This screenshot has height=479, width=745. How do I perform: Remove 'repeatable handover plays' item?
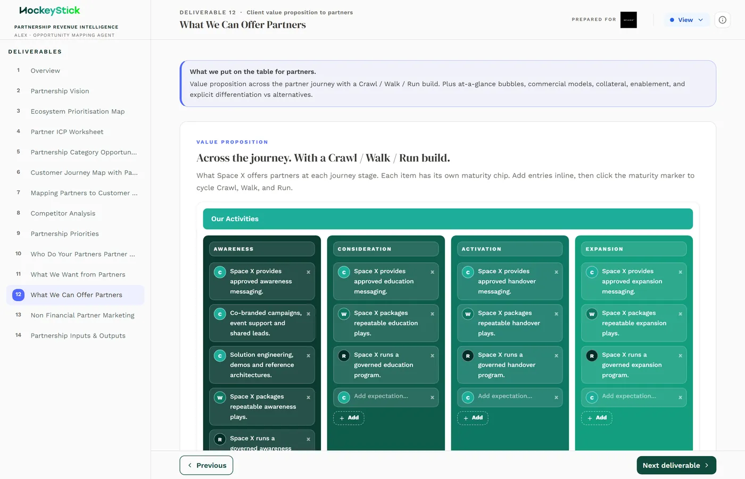tap(556, 314)
